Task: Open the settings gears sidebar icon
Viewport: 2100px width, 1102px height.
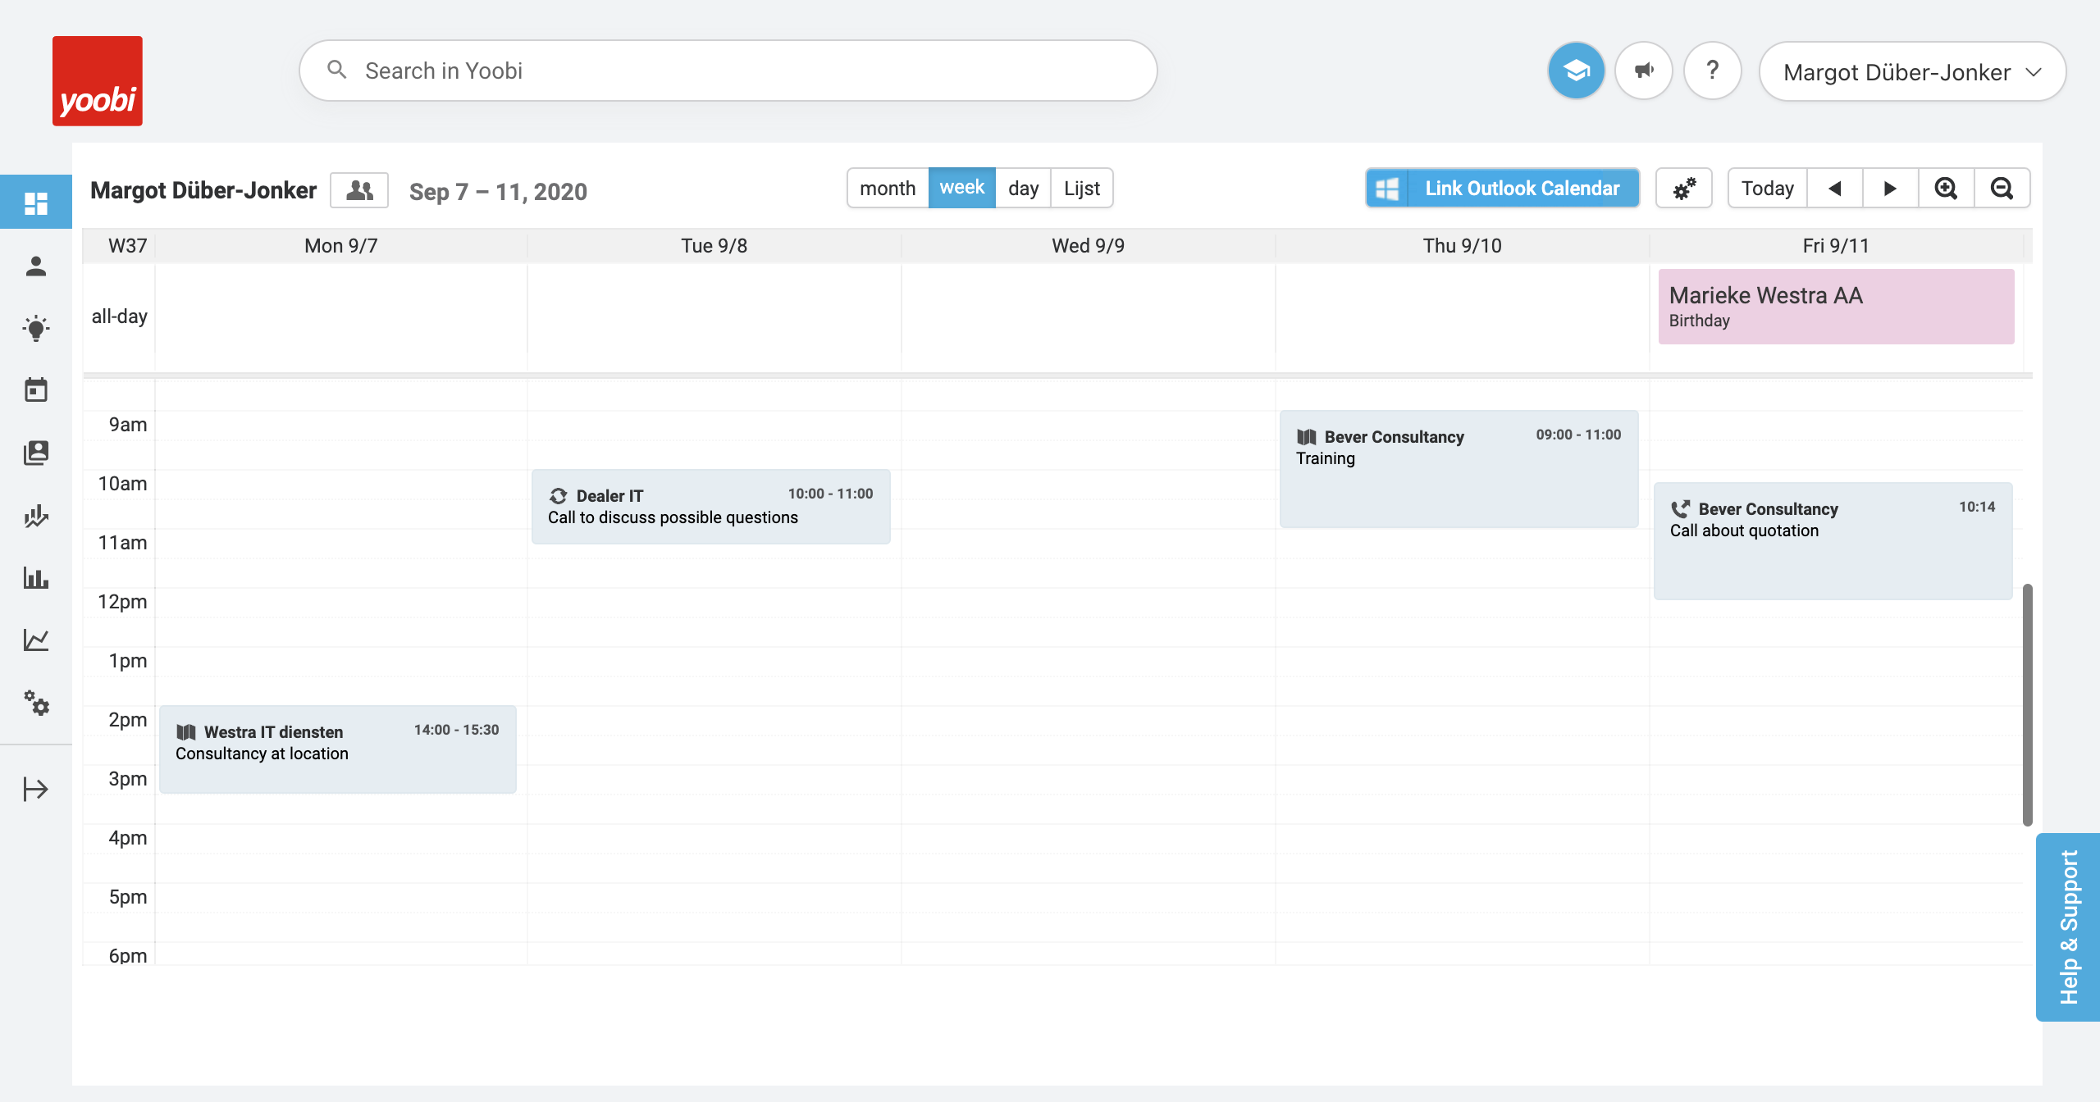Action: [36, 703]
